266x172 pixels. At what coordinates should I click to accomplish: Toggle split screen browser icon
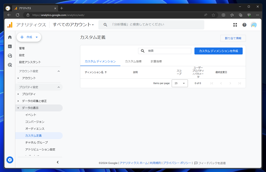point(223,15)
